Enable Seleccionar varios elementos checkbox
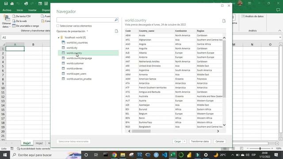 (x=58, y=26)
